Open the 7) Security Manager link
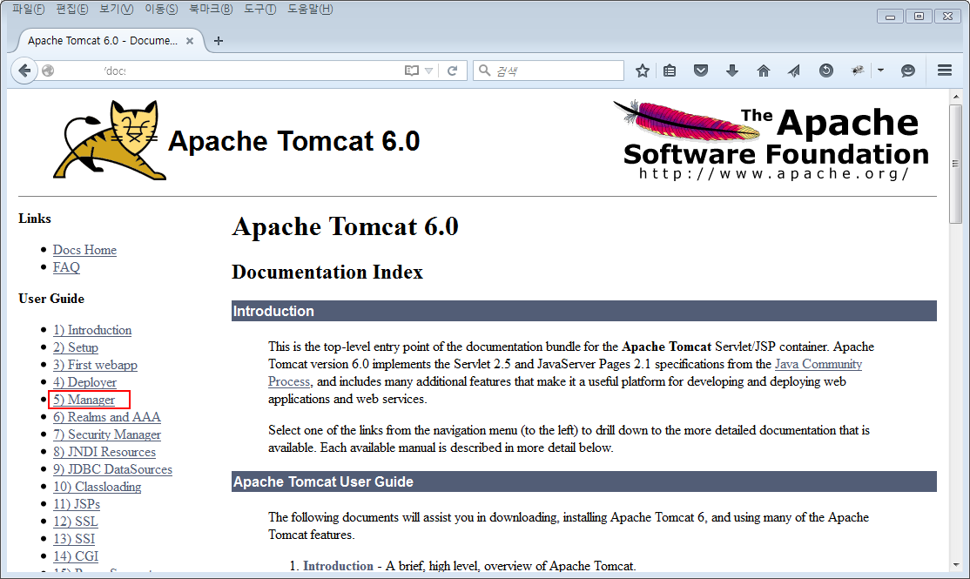This screenshot has width=970, height=579. pyautogui.click(x=107, y=434)
